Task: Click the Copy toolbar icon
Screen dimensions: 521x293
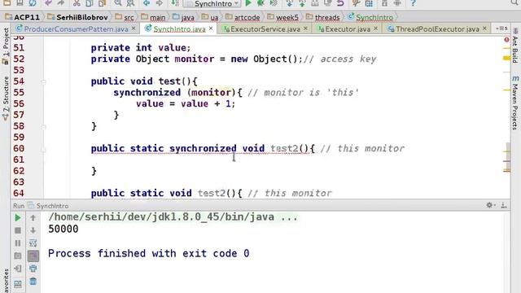Action: [89, 3]
